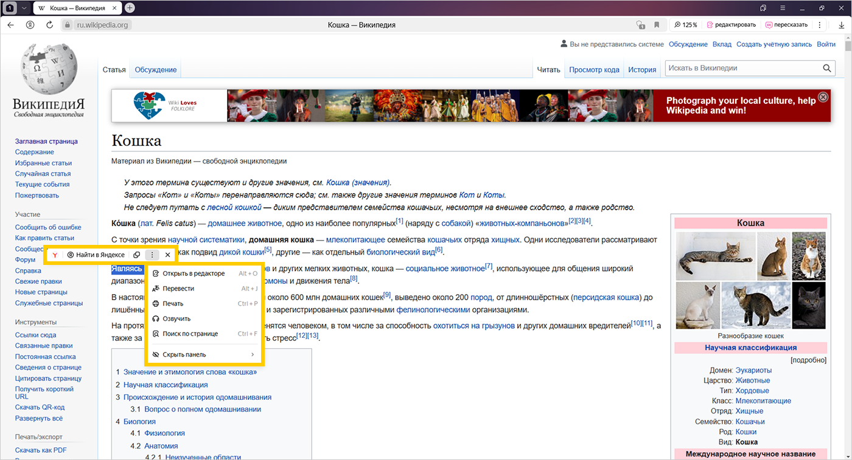This screenshot has height=460, width=852.
Task: Open the three-dot menu beside 'пересказать'
Action: pyautogui.click(x=820, y=25)
